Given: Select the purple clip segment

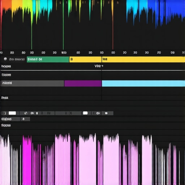Looking at the screenshot, I should pos(83,83).
